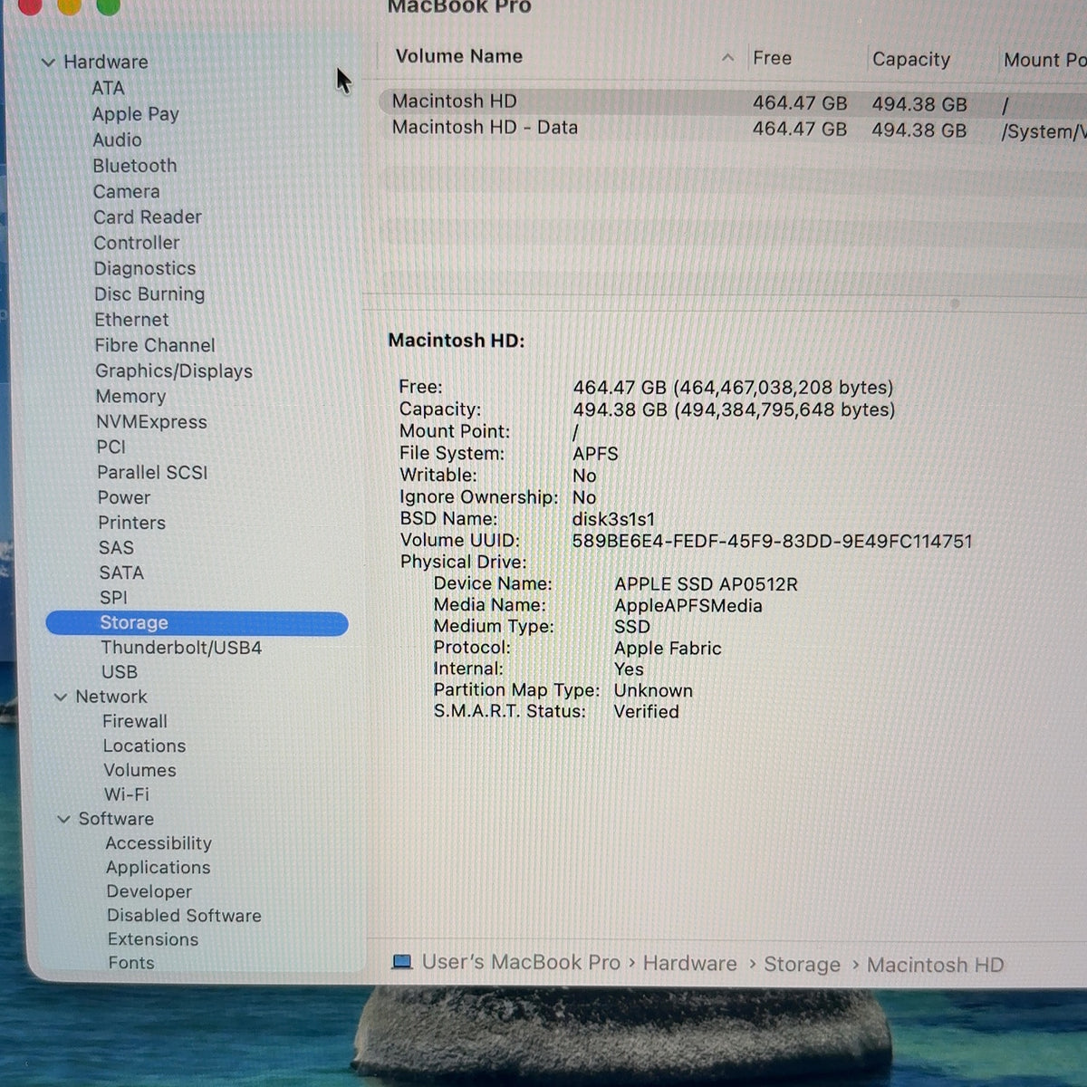Click User's MacBook Pro in path bar
Viewport: 1087px width, 1087px height.
[x=521, y=962]
